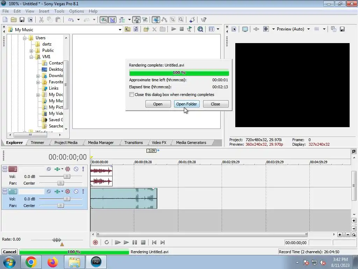Open Video Preview project properties icon
The width and height of the screenshot is (358, 269).
tap(234, 29)
